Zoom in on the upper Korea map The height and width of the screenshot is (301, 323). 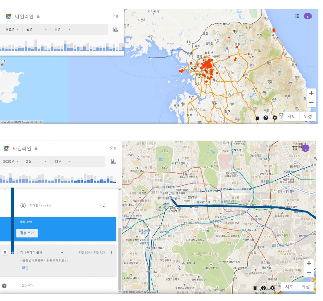(x=311, y=93)
